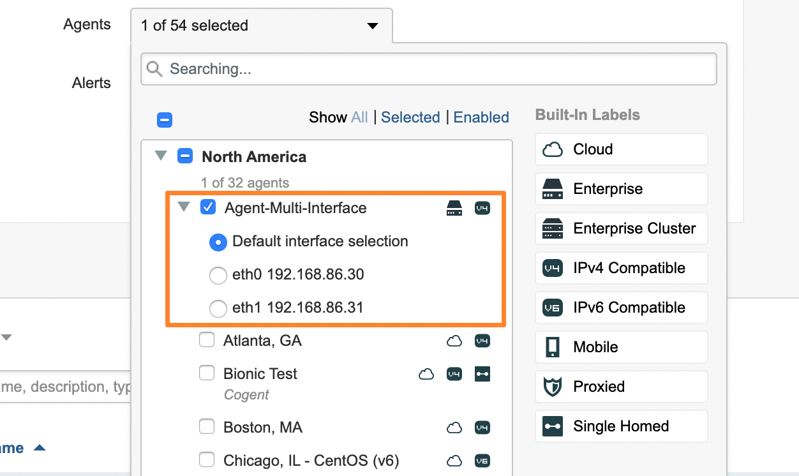799x476 pixels.
Task: Filter the list to Enabled agents
Action: point(481,117)
